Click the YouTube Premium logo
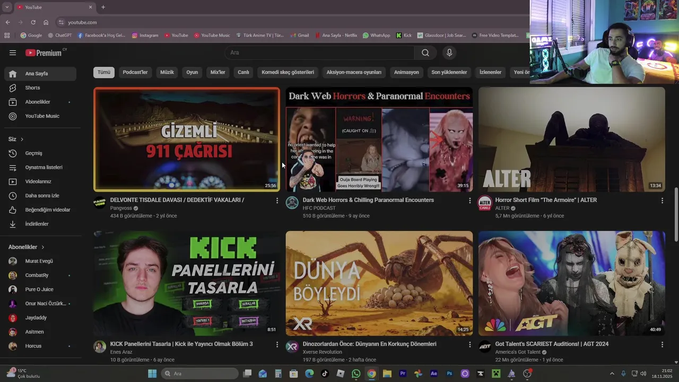Viewport: 679px width, 382px height. click(45, 53)
